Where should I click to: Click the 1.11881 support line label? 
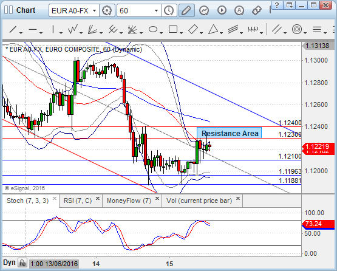pos(290,180)
